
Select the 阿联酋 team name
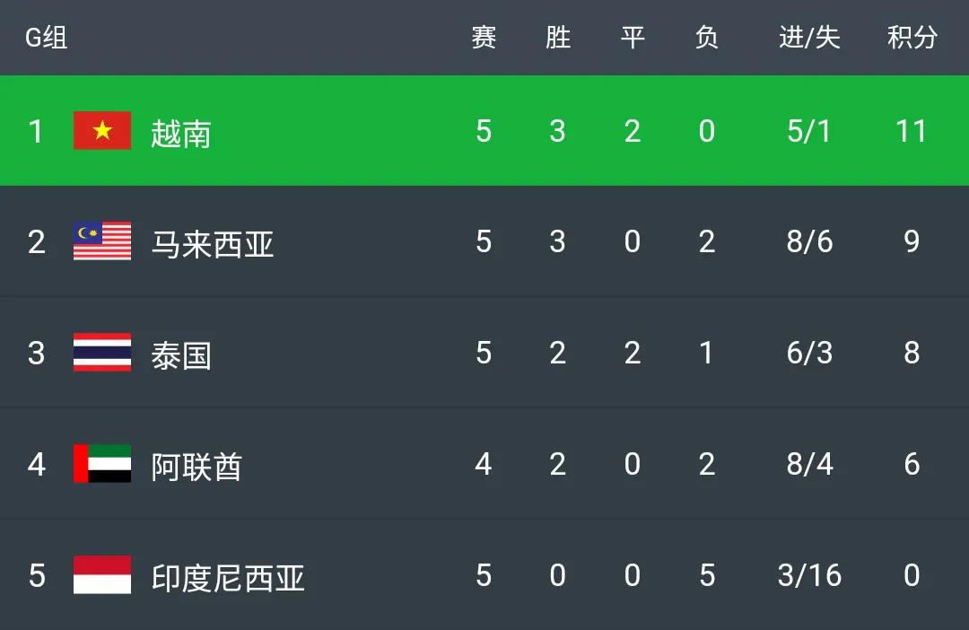tap(196, 466)
